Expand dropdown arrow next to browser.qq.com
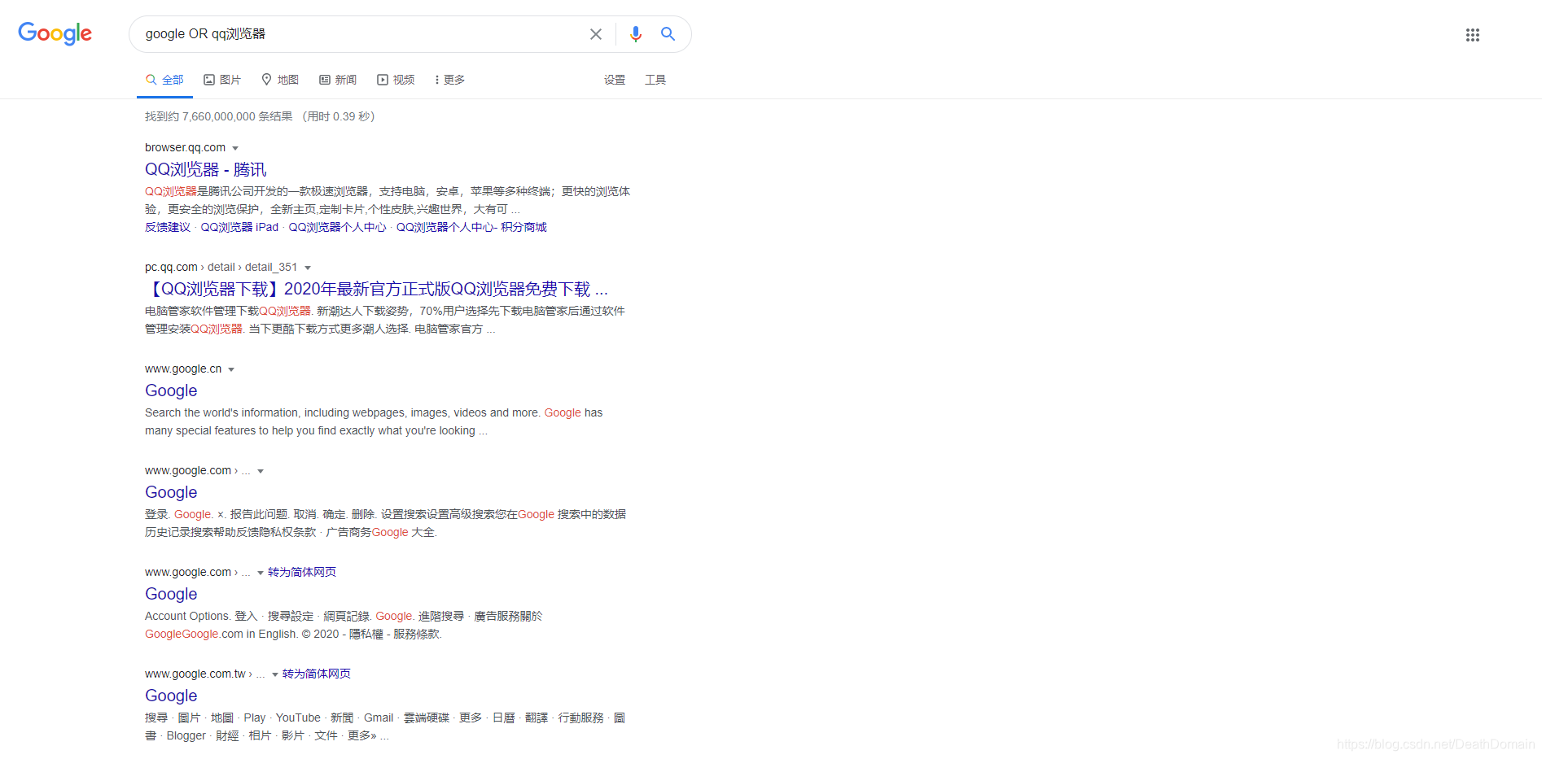The image size is (1542, 759). point(235,148)
